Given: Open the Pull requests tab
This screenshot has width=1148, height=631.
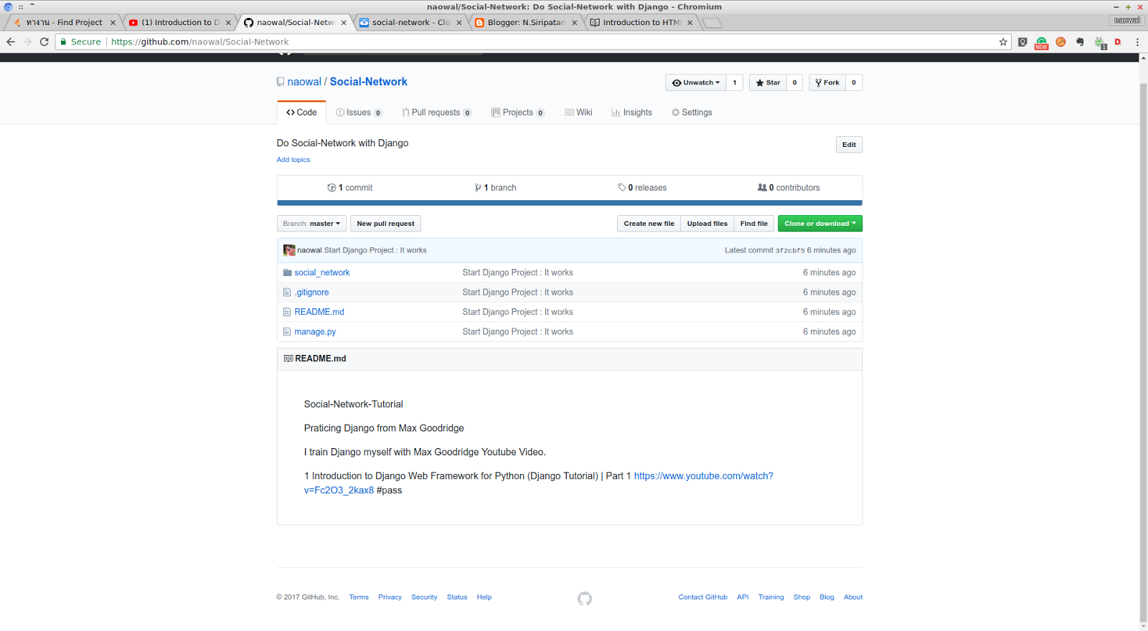Looking at the screenshot, I should point(436,113).
